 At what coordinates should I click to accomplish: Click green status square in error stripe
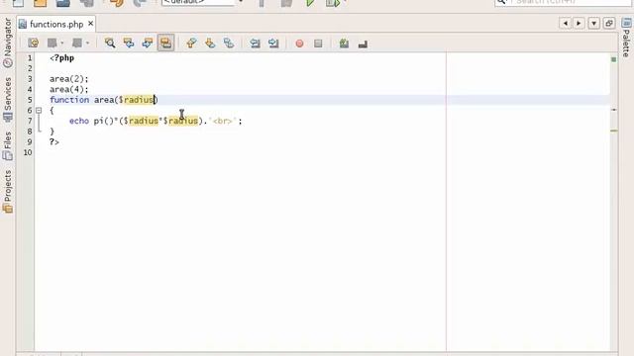click(614, 59)
